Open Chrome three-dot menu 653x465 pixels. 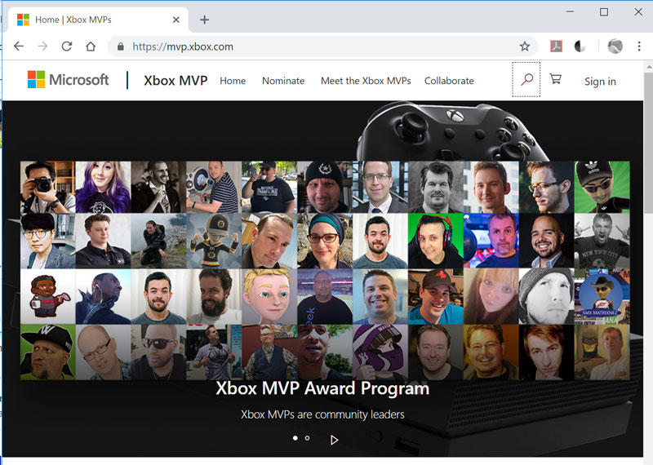[x=639, y=46]
